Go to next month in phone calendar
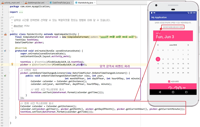 click(x=188, y=45)
